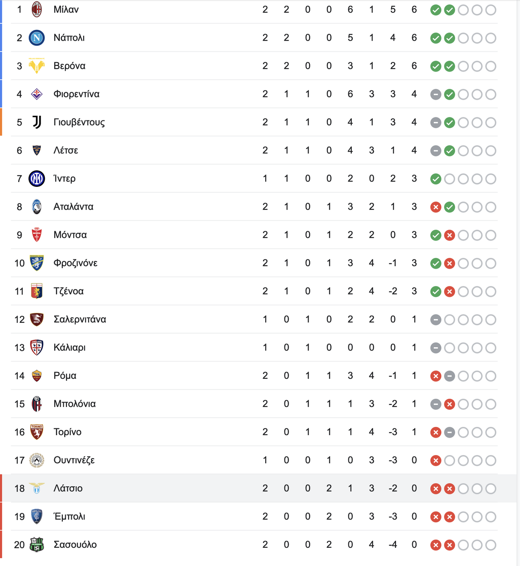The height and width of the screenshot is (566, 520).
Task: Click the Hellas Verona yellow logo
Action: 37,66
